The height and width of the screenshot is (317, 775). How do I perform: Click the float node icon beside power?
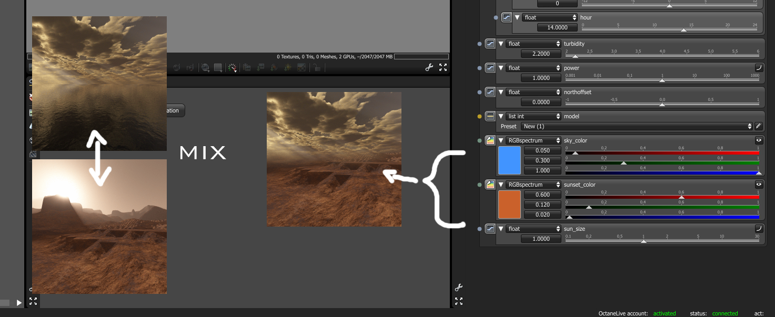490,68
